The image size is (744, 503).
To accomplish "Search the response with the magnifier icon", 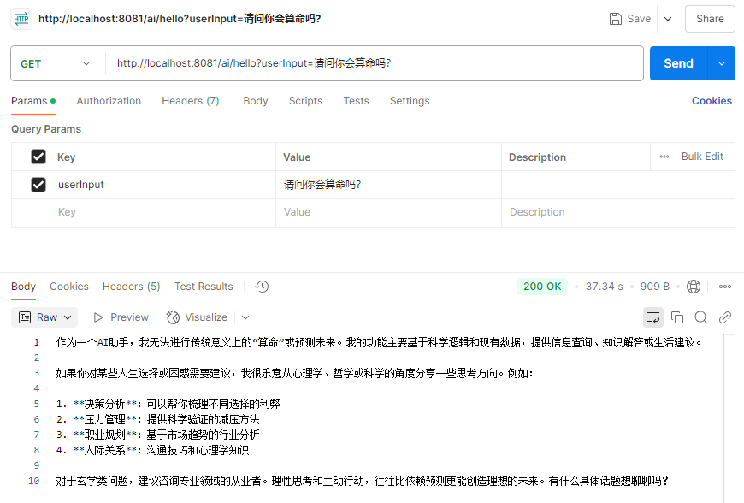I will pyautogui.click(x=701, y=317).
